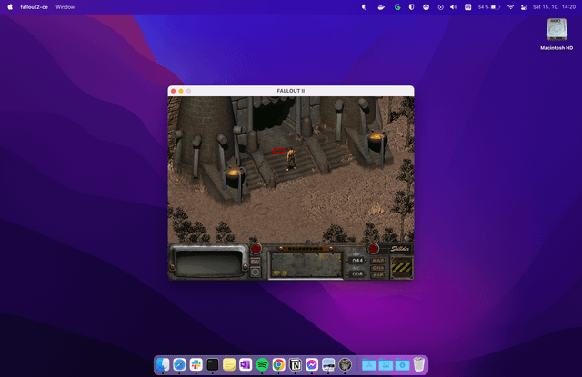The height and width of the screenshot is (377, 582).
Task: Launch Google Chrome from the dock
Action: (x=279, y=365)
